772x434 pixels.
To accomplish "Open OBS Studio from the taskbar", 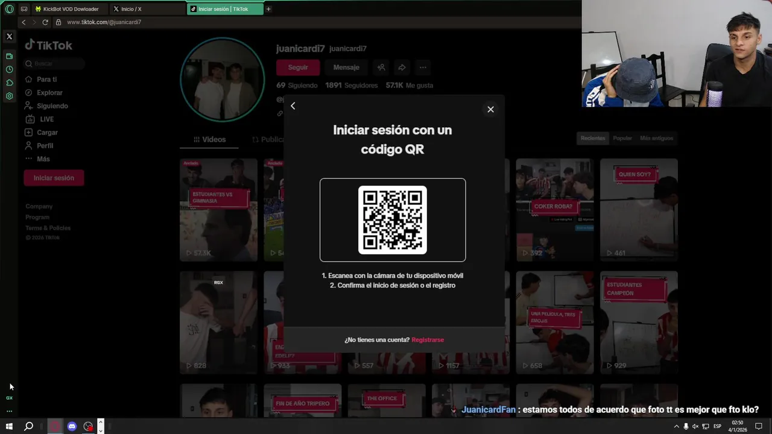I will pyautogui.click(x=88, y=426).
